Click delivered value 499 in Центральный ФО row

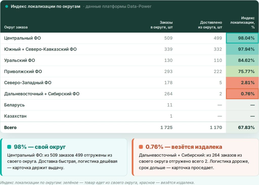[x=218, y=38]
